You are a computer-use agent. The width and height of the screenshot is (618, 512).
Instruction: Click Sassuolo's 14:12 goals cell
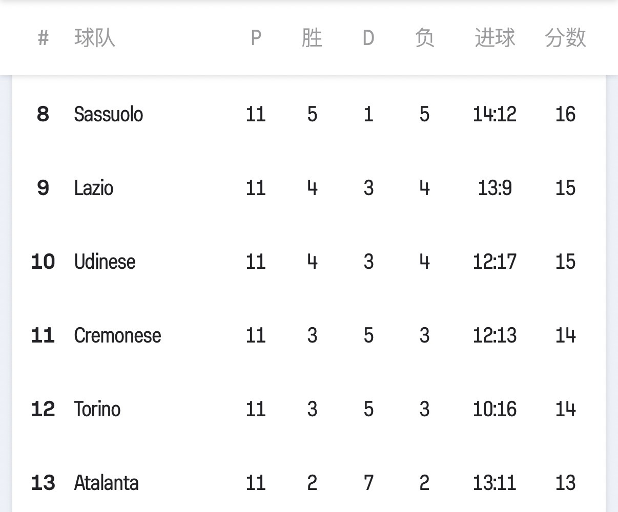[x=495, y=114]
